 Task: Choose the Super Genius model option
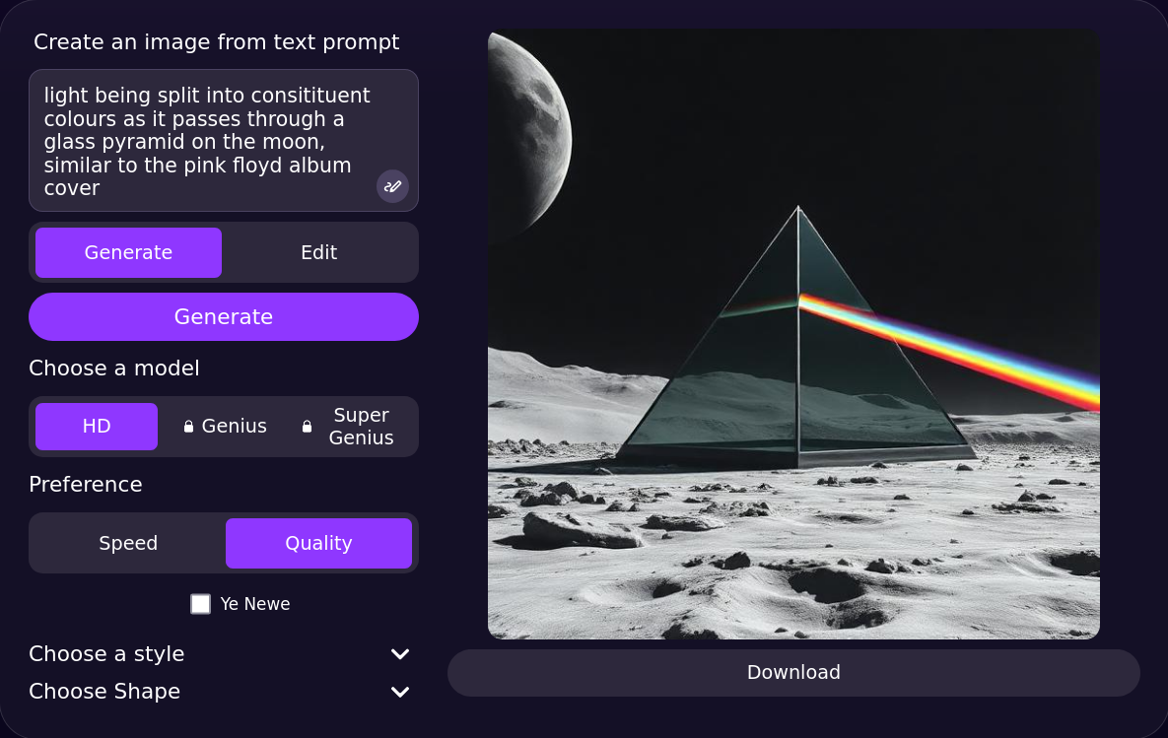coord(349,426)
